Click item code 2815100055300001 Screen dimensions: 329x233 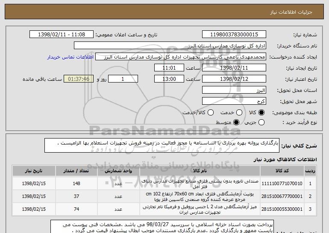(282, 209)
